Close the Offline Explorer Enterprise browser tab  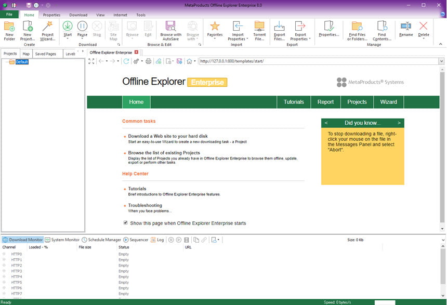point(136,52)
